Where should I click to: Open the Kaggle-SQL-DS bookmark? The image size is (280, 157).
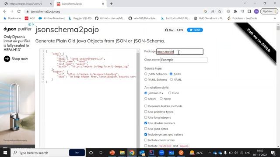coord(80,18)
